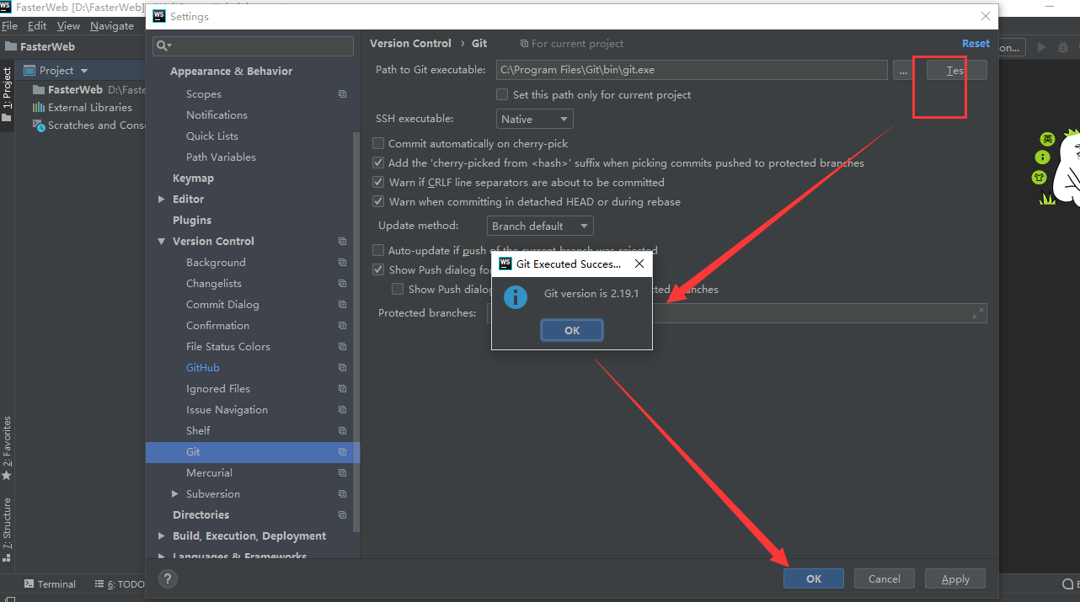
Task: Click the search magnifier icon in settings
Action: pos(163,45)
